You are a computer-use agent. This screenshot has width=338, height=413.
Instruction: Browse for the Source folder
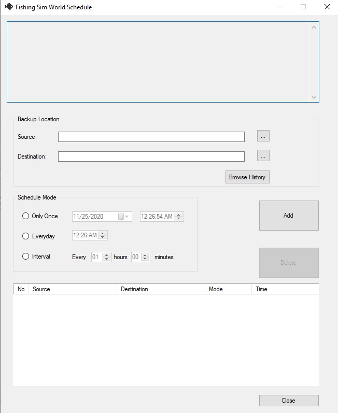[x=263, y=136]
